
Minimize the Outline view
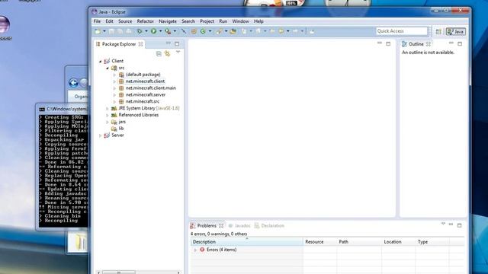pos(451,43)
